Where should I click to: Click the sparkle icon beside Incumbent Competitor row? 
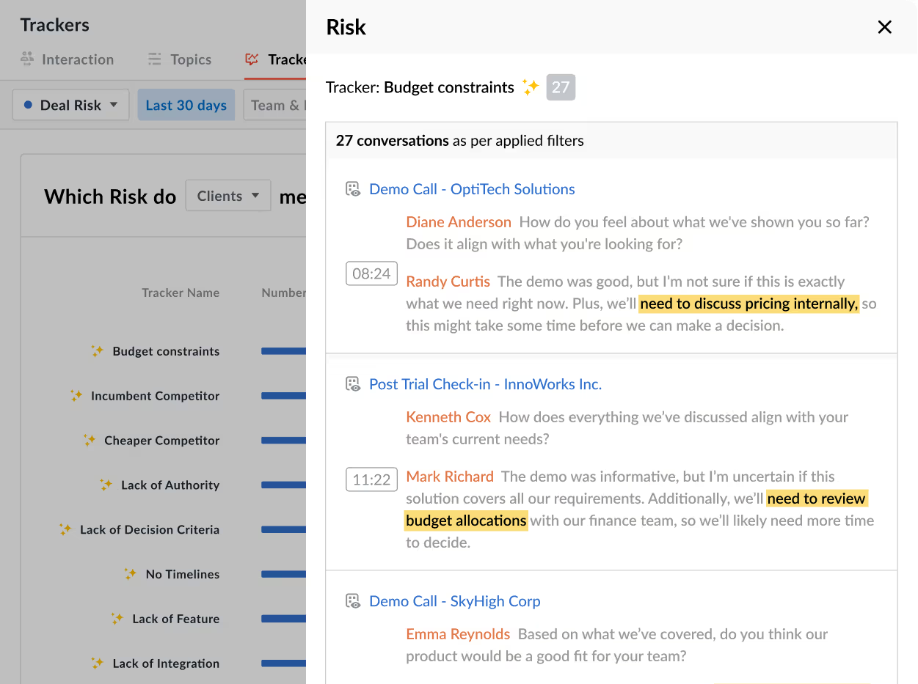pos(76,396)
